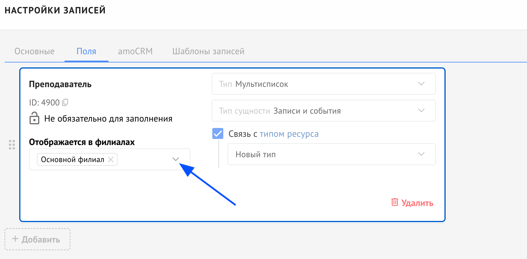Viewport: 527px width, 259px height.
Task: Switch to the Основные tab
Action: (34, 51)
